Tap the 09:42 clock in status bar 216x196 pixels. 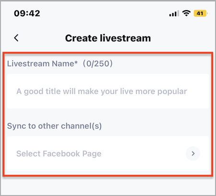27,13
